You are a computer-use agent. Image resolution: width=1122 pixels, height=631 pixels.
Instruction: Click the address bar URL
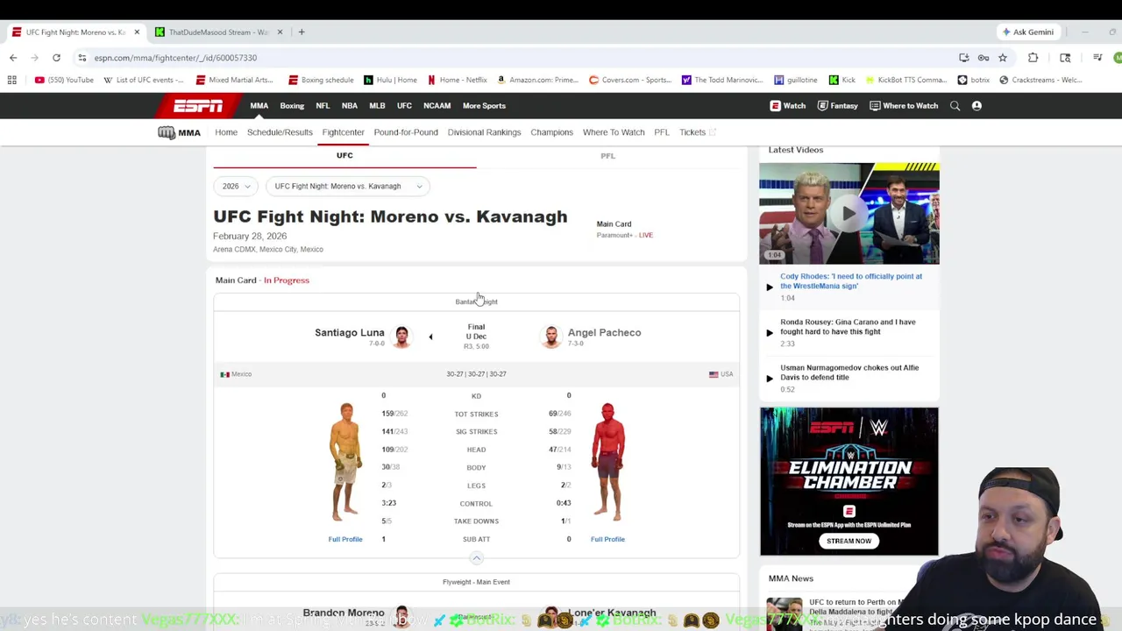tap(175, 58)
